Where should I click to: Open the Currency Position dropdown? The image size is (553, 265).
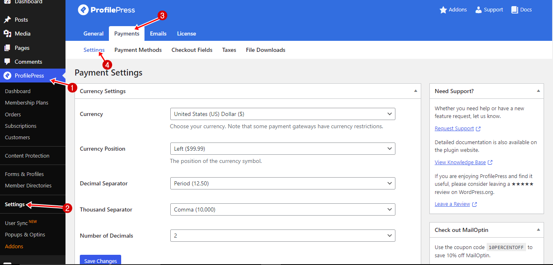282,149
